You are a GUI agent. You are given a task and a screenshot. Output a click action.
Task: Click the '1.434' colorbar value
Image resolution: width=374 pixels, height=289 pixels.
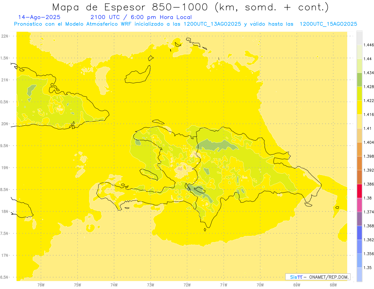(x=368, y=73)
